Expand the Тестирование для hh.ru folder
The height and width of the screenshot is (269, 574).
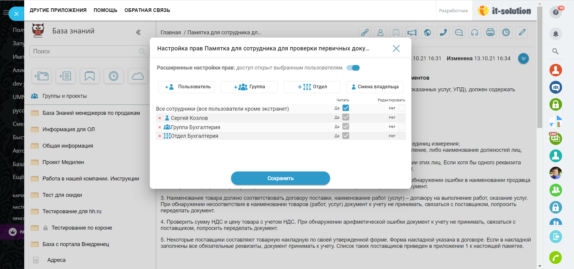coord(35,212)
